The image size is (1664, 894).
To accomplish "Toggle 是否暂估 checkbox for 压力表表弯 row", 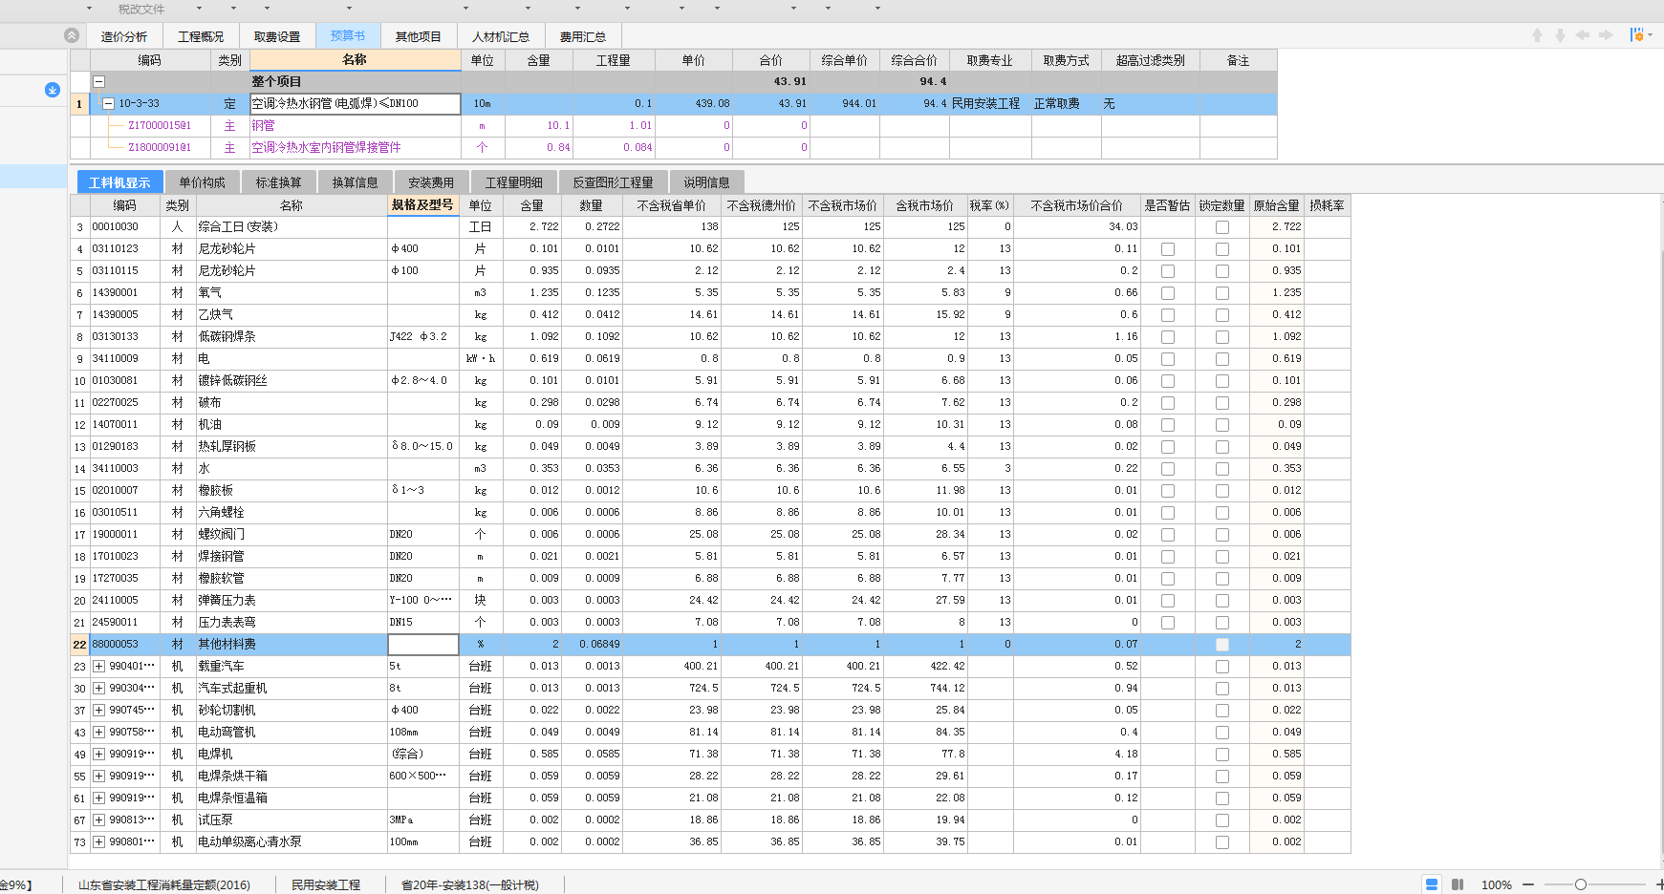I will coord(1167,623).
